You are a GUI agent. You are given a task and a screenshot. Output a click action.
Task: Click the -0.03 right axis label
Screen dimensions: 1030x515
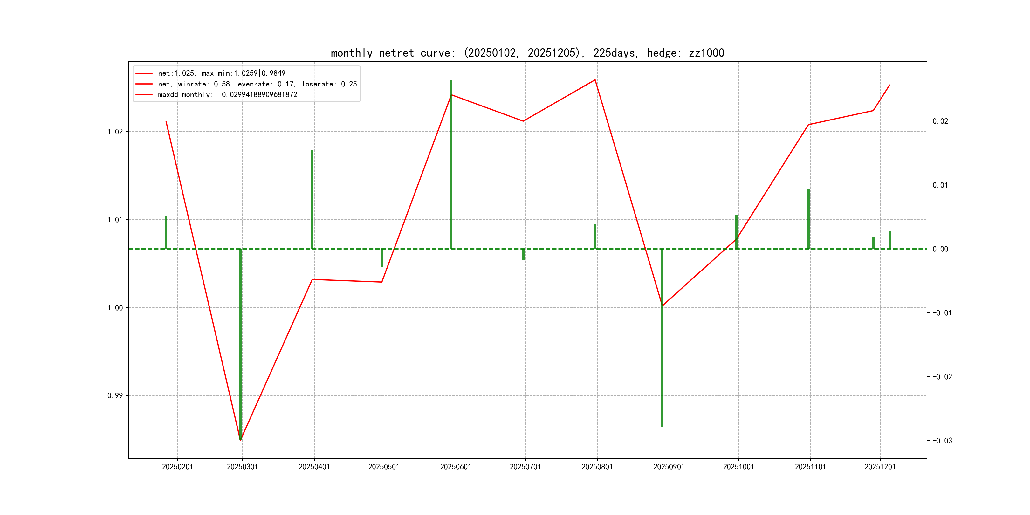point(942,441)
